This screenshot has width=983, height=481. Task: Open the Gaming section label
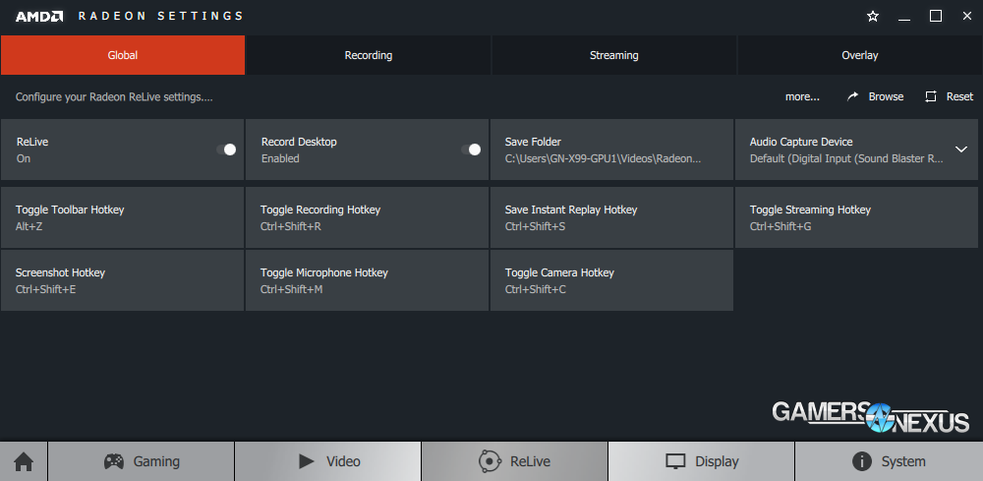coord(156,462)
